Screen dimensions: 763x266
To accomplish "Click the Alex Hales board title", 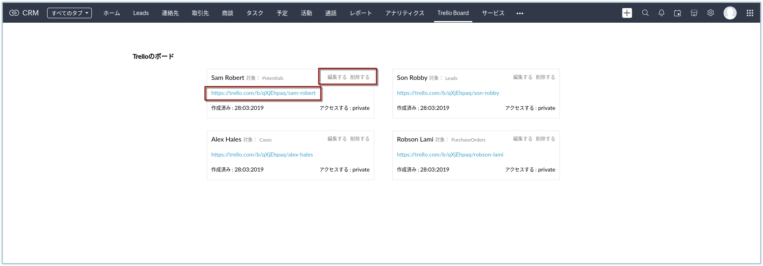I will [226, 139].
